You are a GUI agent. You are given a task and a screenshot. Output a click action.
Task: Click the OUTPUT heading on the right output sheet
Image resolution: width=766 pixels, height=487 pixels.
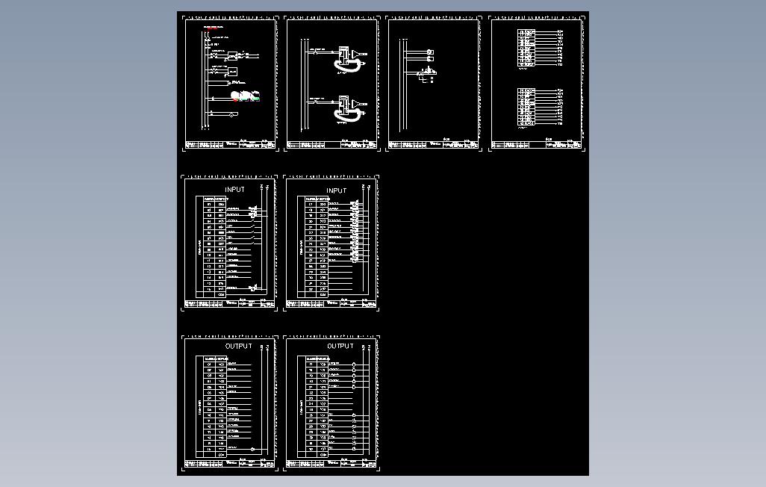pyautogui.click(x=340, y=346)
